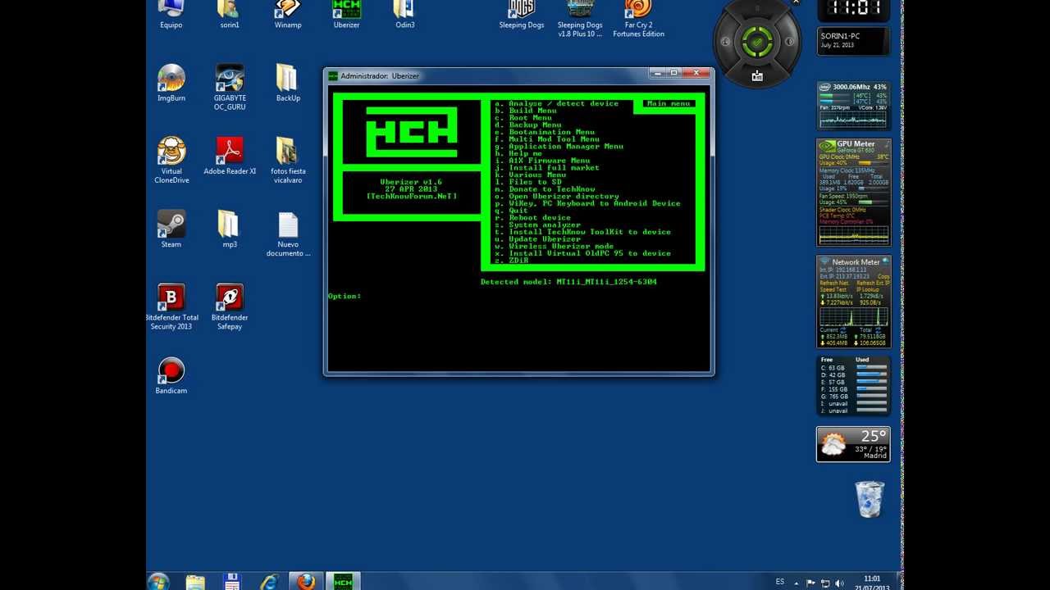The width and height of the screenshot is (1050, 590).
Task: Click the Action Center flag icon
Action: 811,583
